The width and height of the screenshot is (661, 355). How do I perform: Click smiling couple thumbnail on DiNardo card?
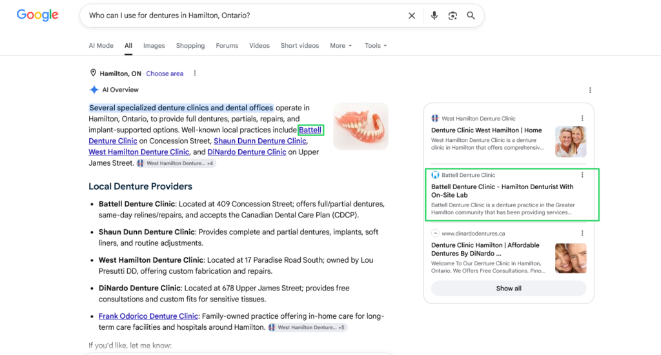(x=571, y=258)
